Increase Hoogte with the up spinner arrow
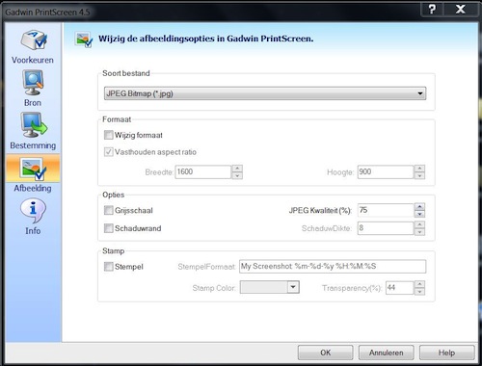Image resolution: width=482 pixels, height=366 pixels. point(419,169)
